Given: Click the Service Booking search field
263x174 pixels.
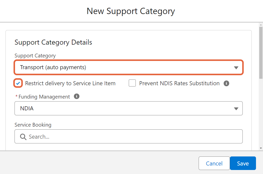Looking at the screenshot, I should point(128,136).
